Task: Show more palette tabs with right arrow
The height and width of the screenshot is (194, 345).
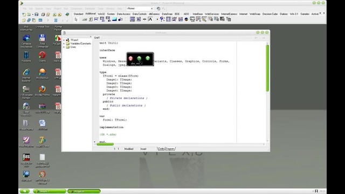Action: tap(323, 13)
